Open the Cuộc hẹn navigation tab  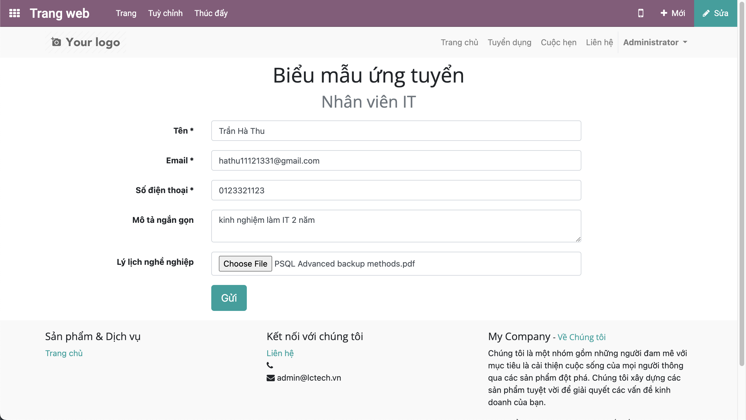pos(558,42)
